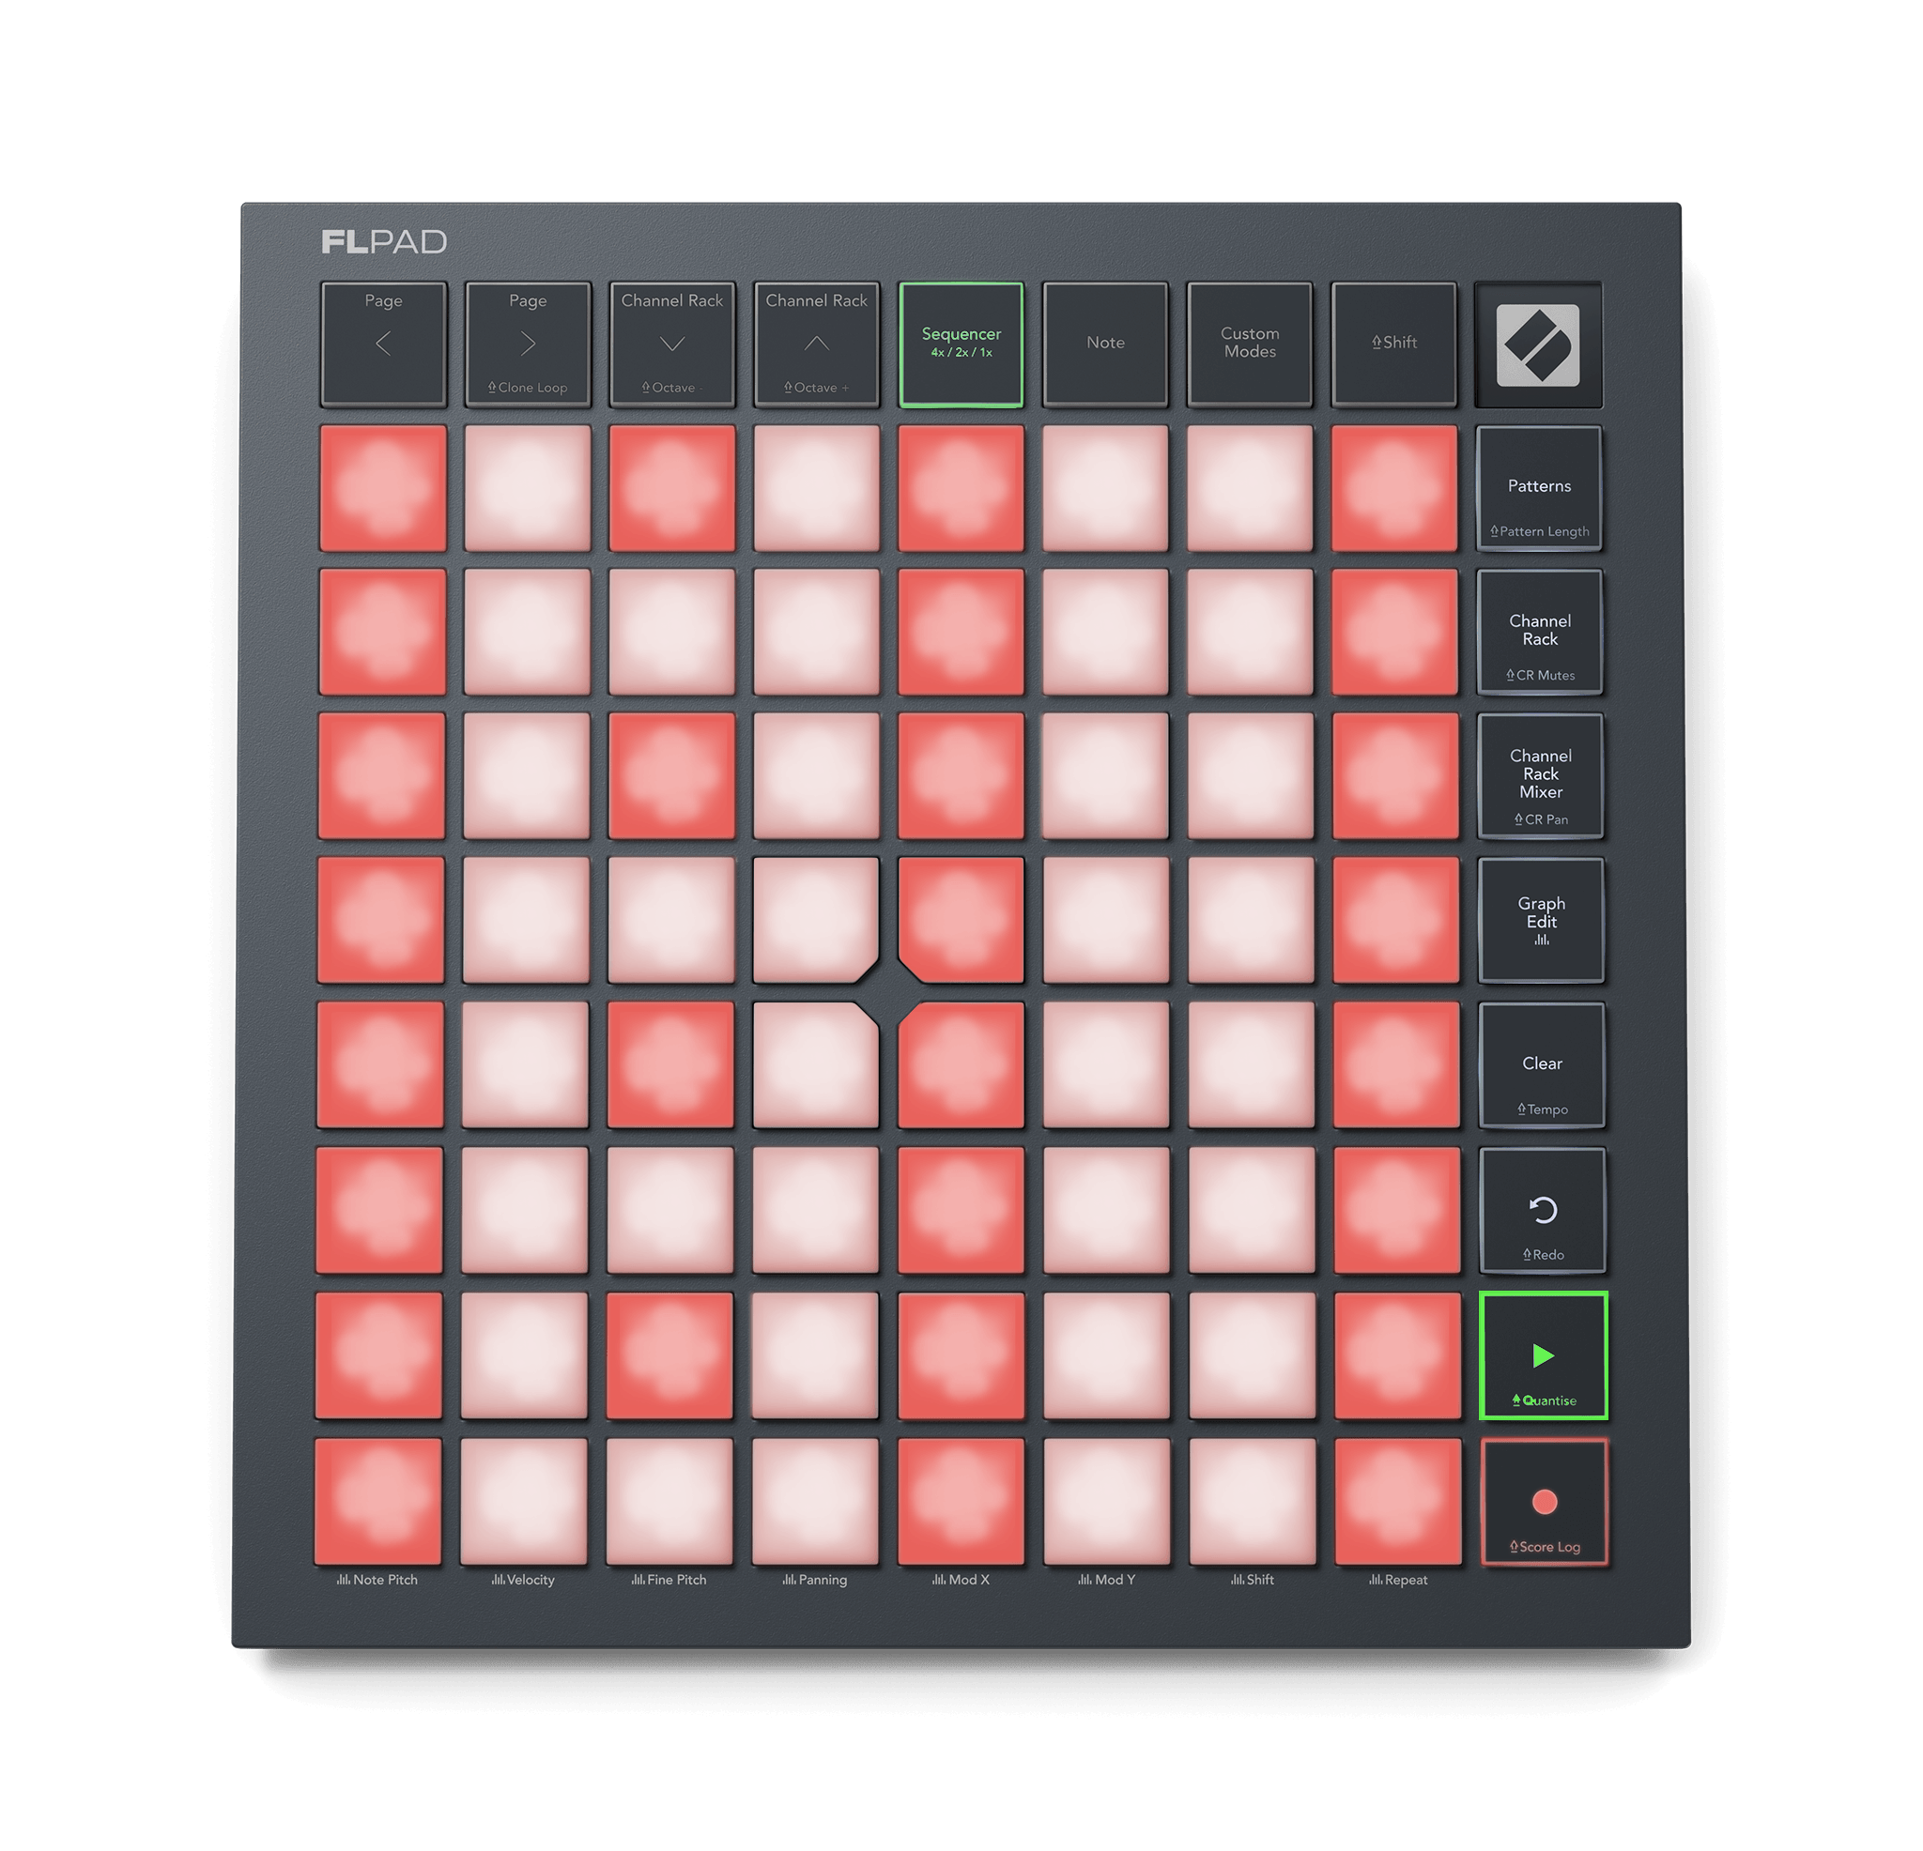Tap the bottom pad above Shift label
Image resolution: width=1923 pixels, height=1851 pixels.
[x=1253, y=1501]
